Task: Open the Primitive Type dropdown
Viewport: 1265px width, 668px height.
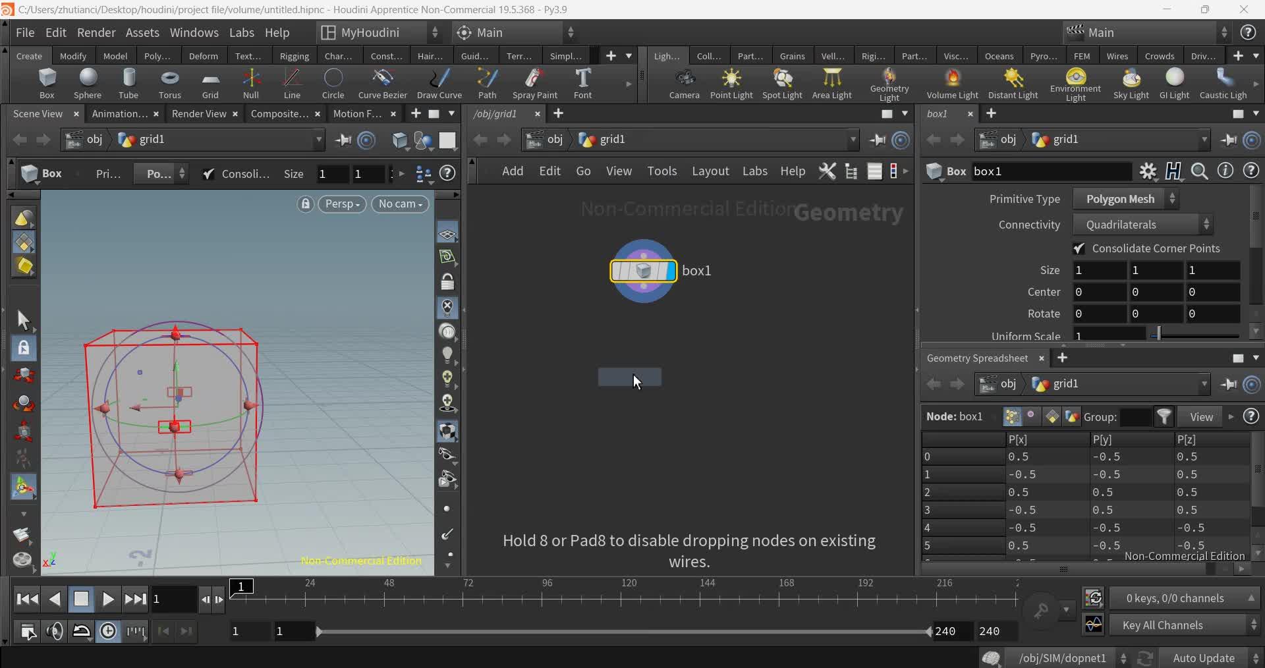Action: (1125, 199)
